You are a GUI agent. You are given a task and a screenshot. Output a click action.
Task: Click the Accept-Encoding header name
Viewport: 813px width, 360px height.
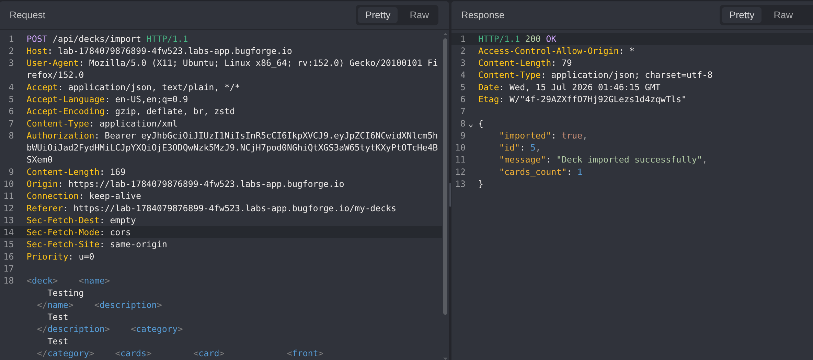[66, 111]
